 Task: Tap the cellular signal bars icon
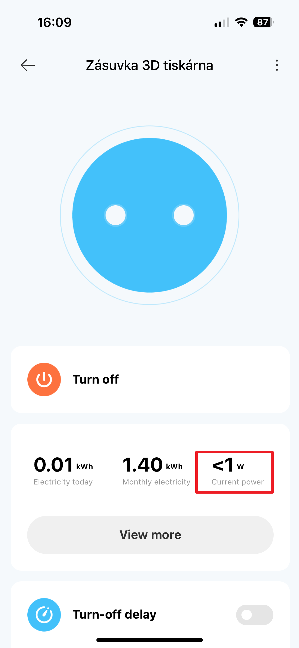[x=222, y=22]
